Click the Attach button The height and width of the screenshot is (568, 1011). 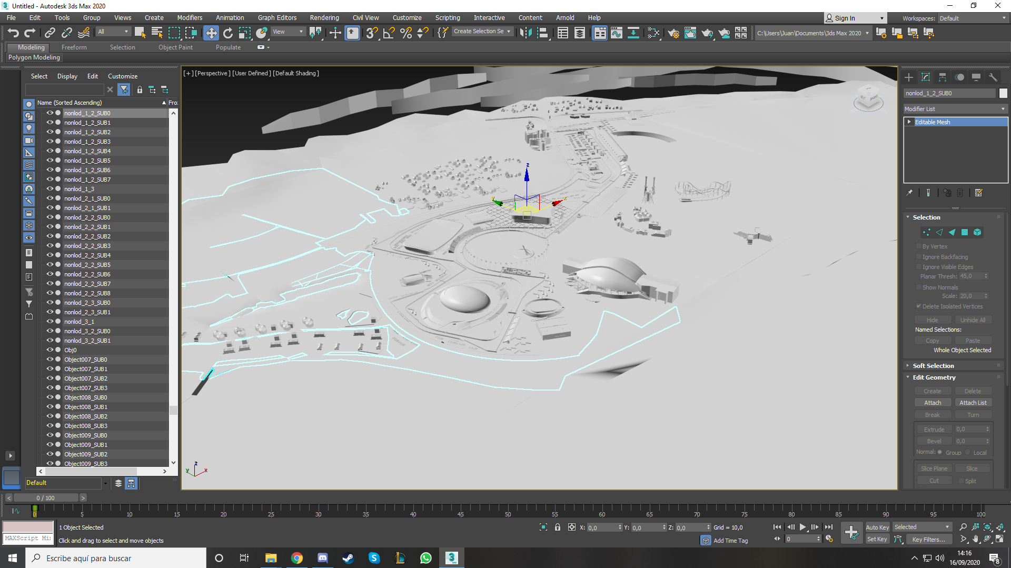coord(933,403)
